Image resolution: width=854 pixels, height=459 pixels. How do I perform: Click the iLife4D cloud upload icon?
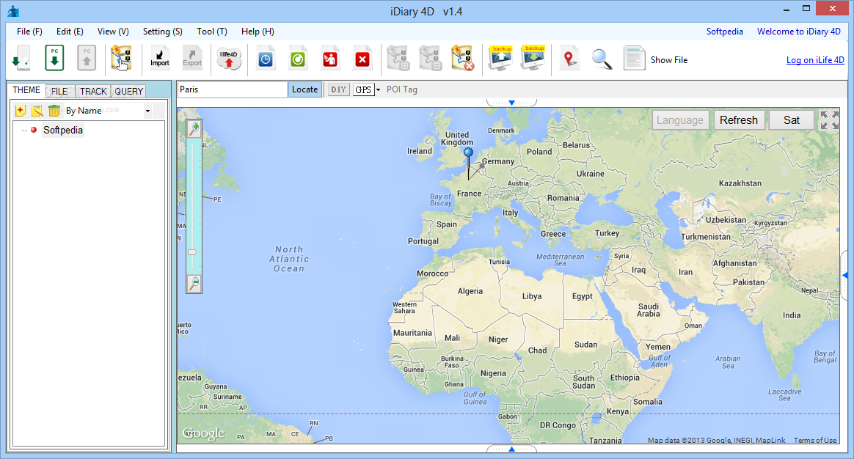tap(229, 59)
